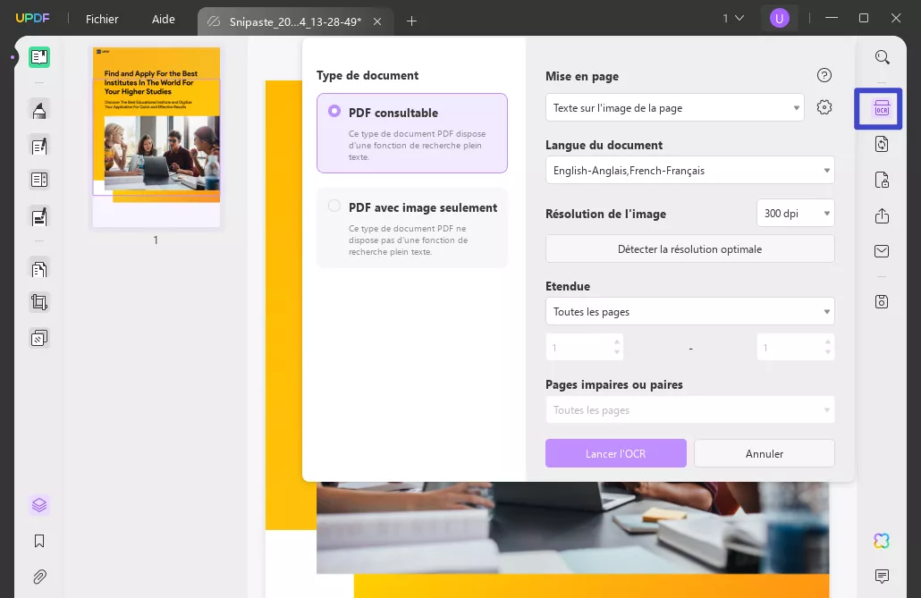This screenshot has height=598, width=921.
Task: Open the share/export tool
Action: [x=881, y=215]
